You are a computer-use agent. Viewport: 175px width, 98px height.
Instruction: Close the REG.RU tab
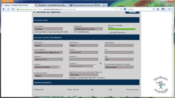pyautogui.click(x=102, y=5)
